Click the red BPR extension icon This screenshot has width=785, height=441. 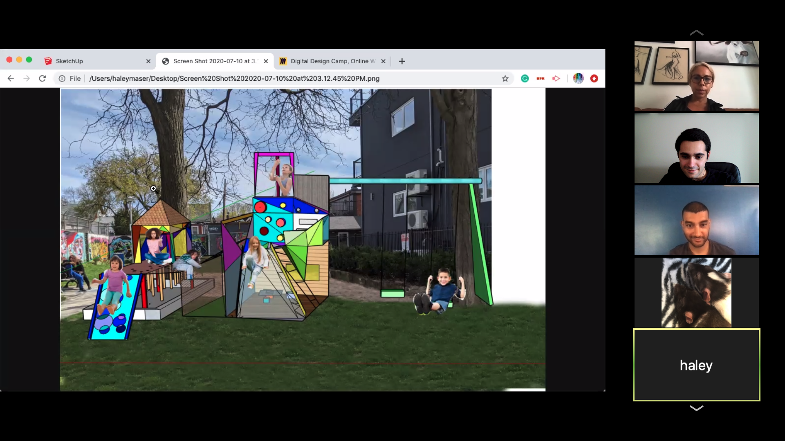click(541, 78)
